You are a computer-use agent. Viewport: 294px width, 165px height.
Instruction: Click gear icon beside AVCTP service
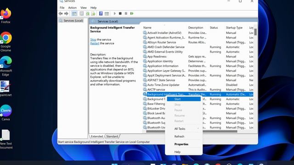pos(145,89)
